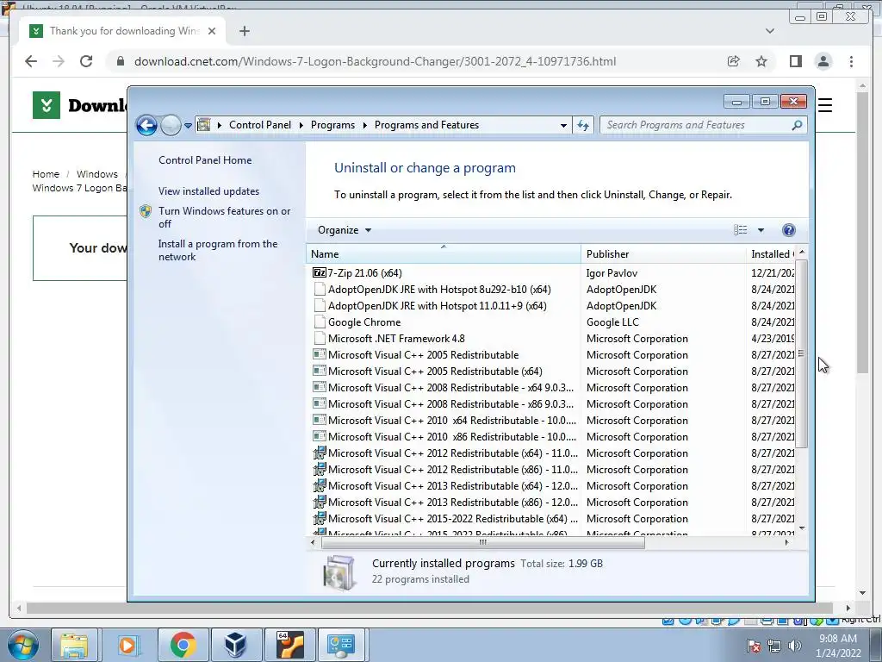Open recent pages dropdown next to Forward arrow
The height and width of the screenshot is (662, 882).
coord(188,126)
